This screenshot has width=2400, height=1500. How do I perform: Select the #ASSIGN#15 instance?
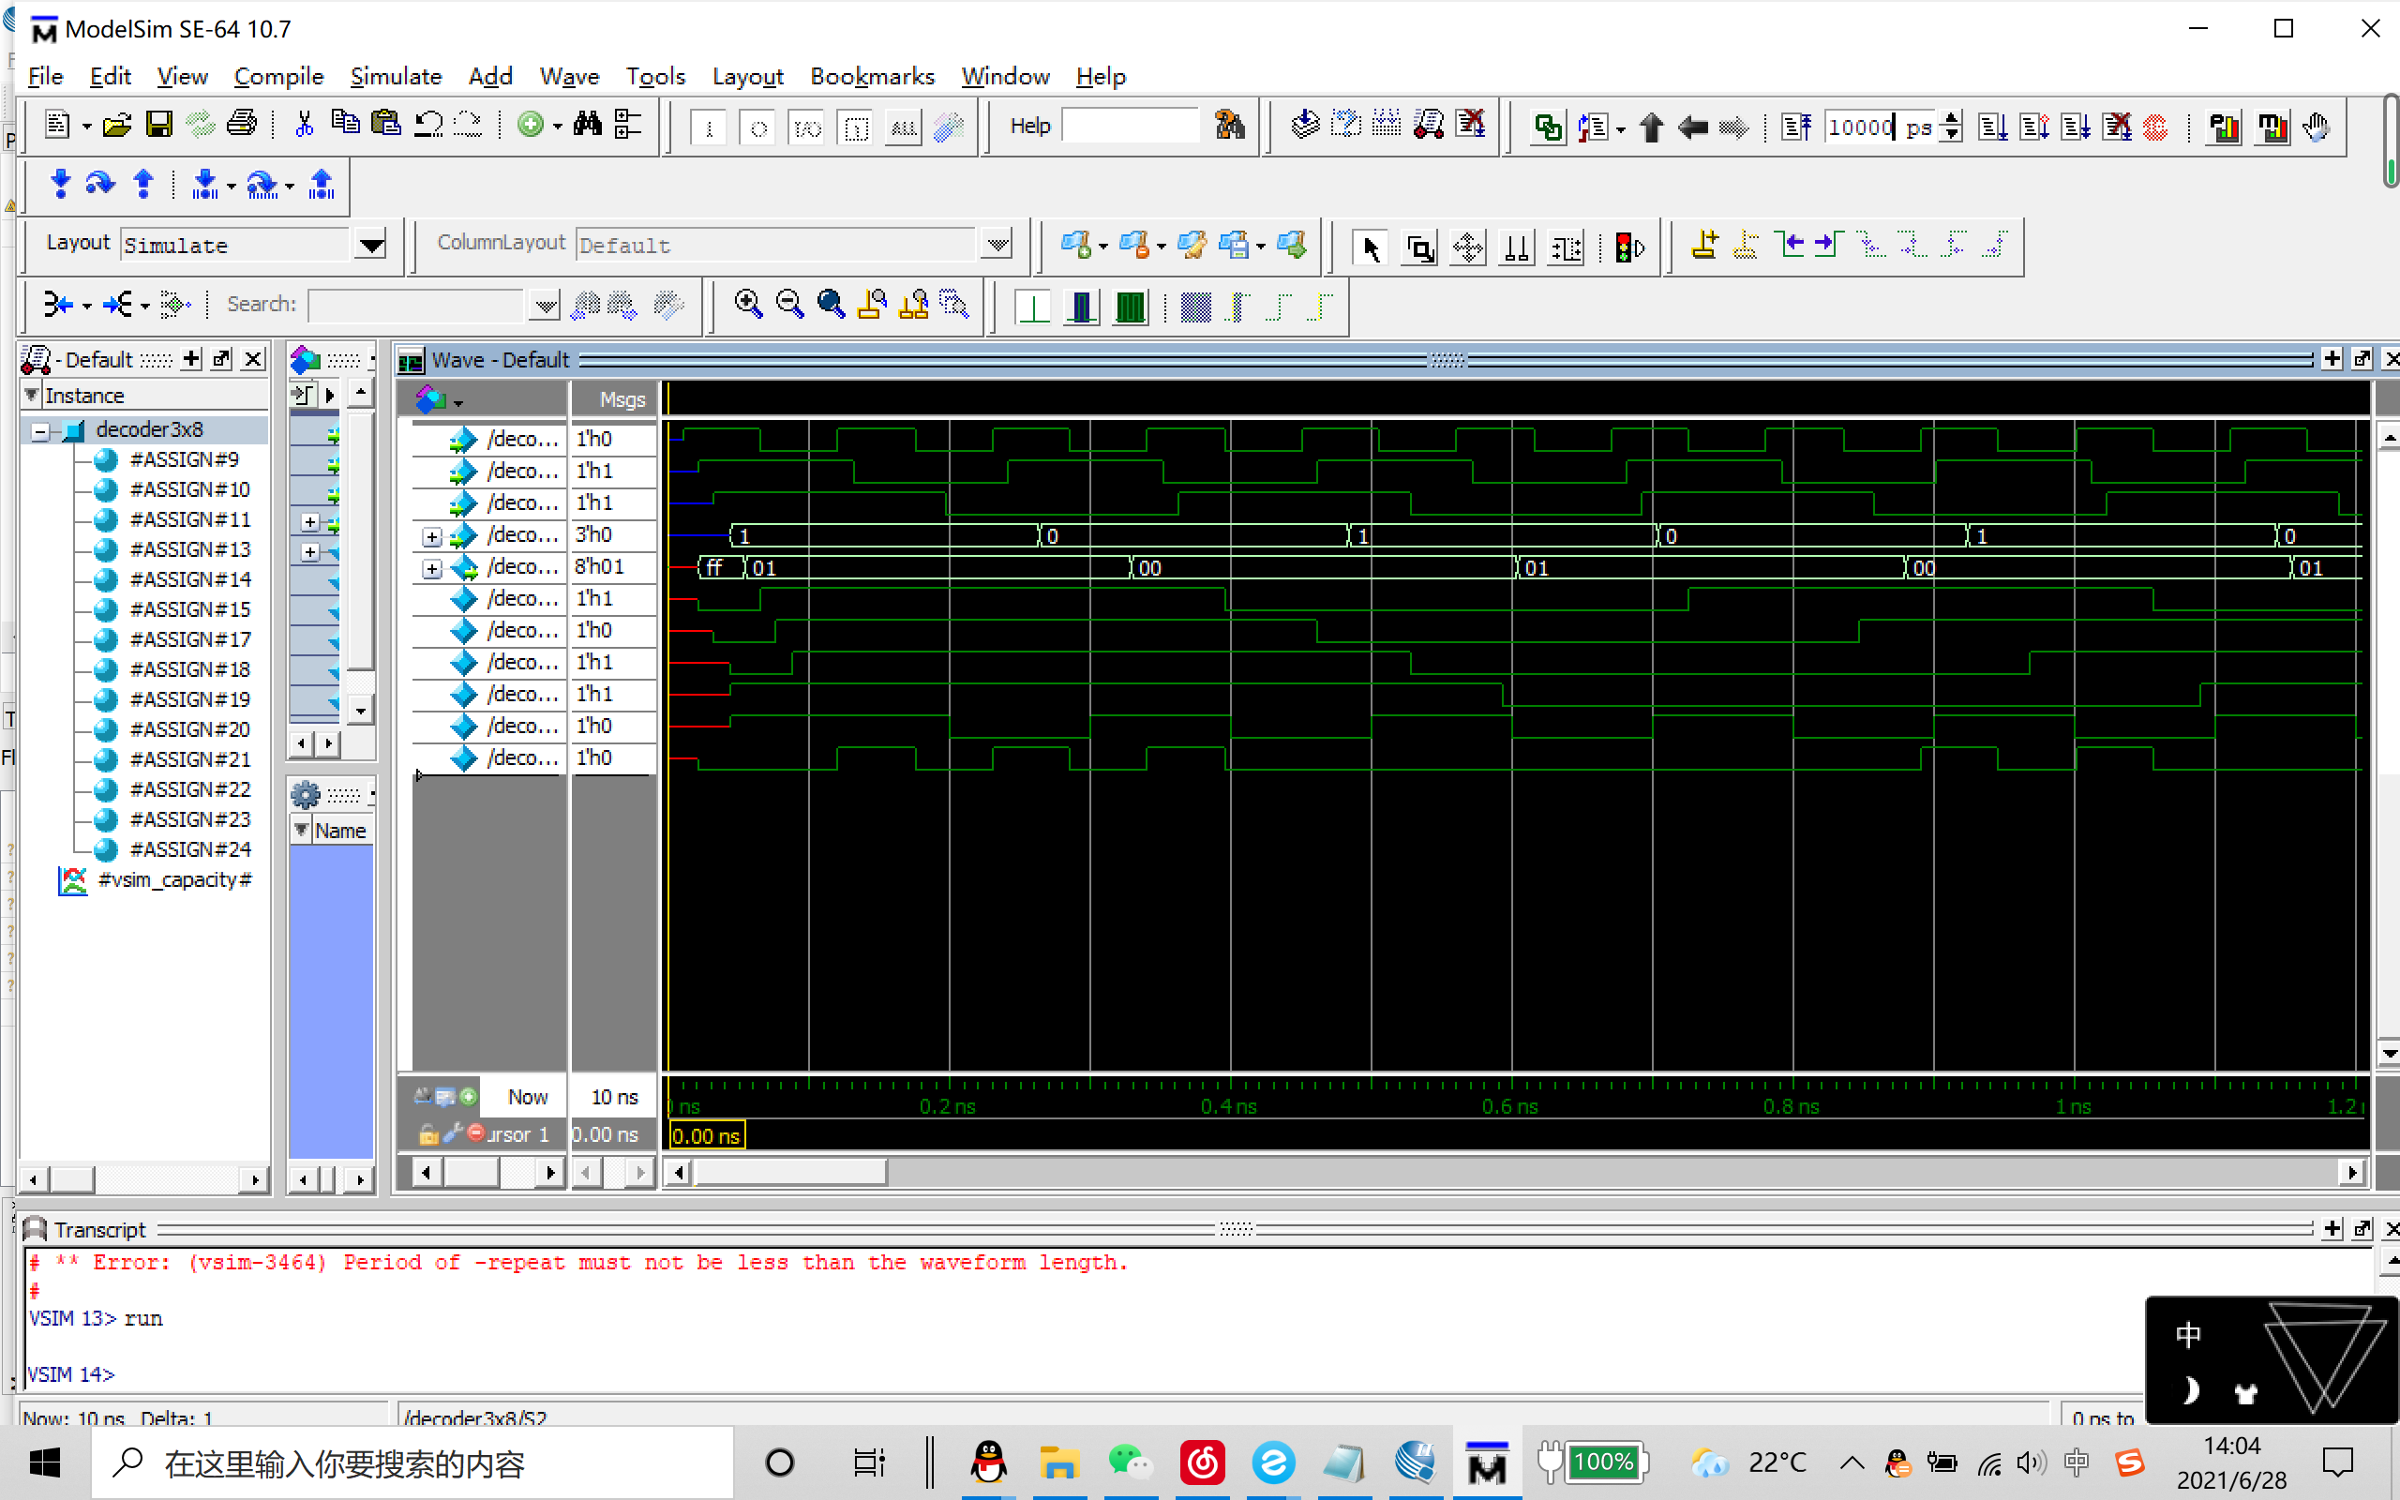coord(189,609)
